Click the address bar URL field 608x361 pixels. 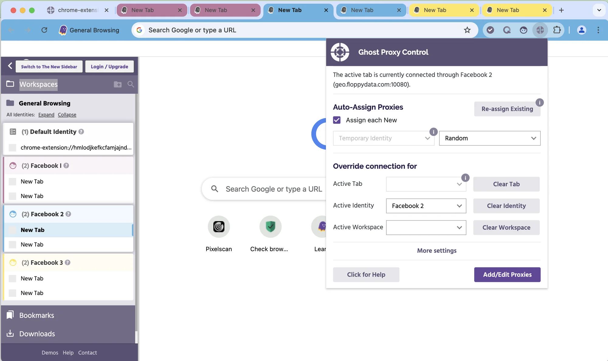click(304, 30)
